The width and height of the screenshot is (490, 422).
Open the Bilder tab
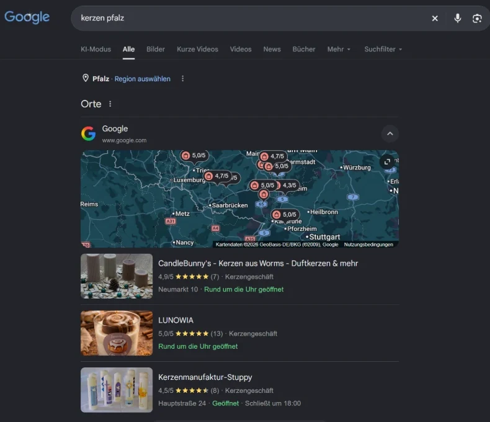[156, 50]
